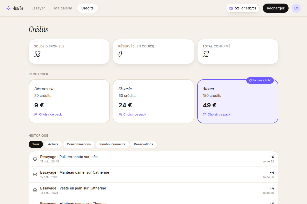Click Essayage · Pull terracotta sur Inès
Screen dimensions: 307x204
pos(69,157)
